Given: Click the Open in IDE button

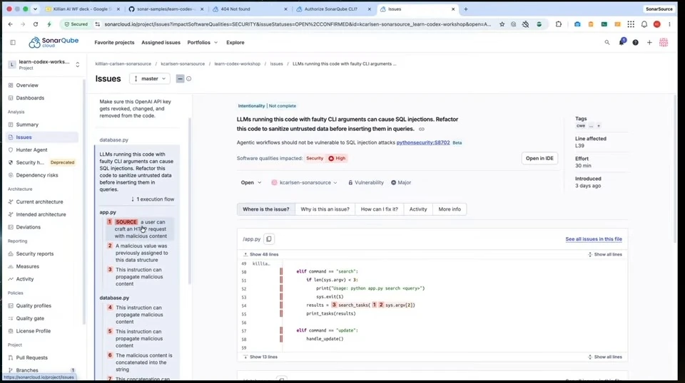Looking at the screenshot, I should [539, 158].
